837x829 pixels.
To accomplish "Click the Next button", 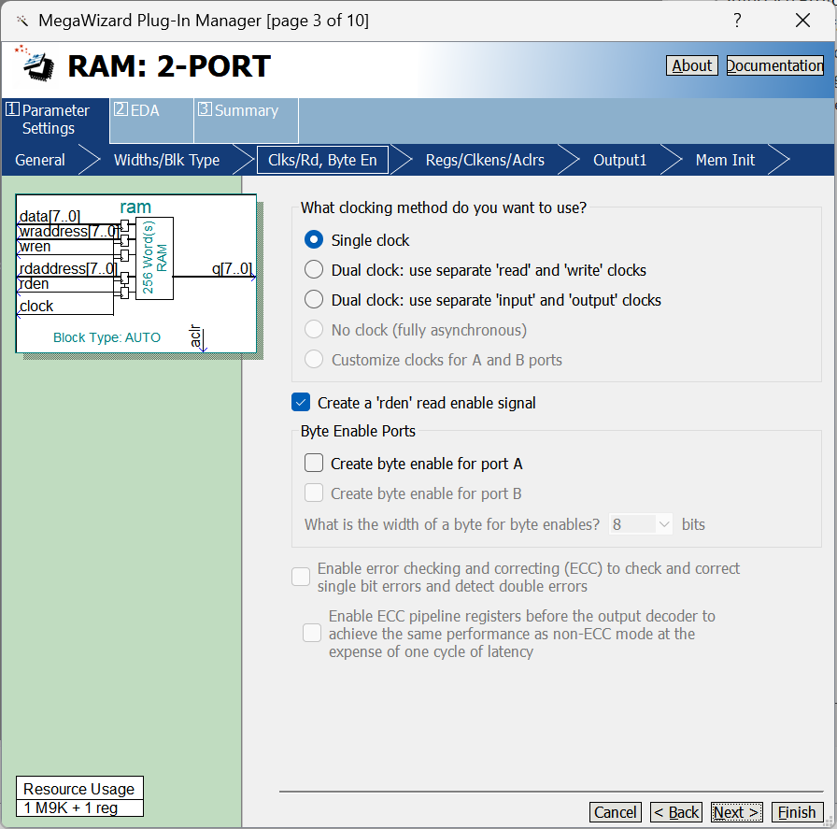I will coord(737,812).
